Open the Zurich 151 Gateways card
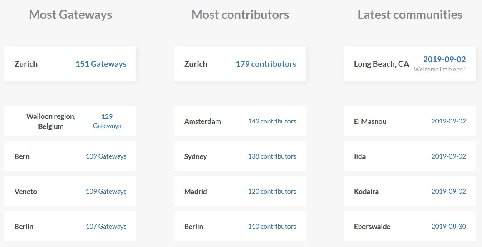Screen dimensions: 482x247 70,64
